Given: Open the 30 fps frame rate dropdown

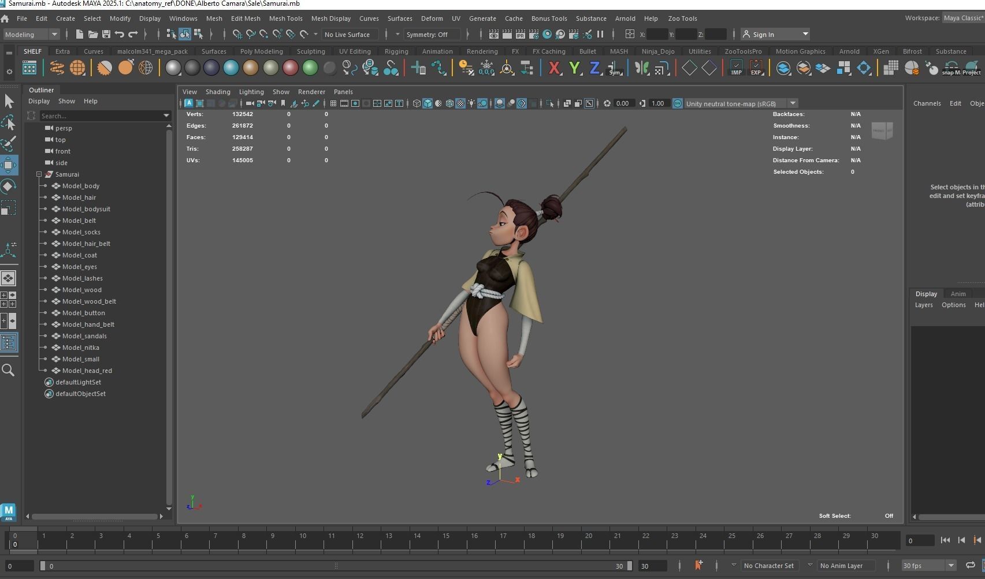Looking at the screenshot, I should click(x=929, y=566).
